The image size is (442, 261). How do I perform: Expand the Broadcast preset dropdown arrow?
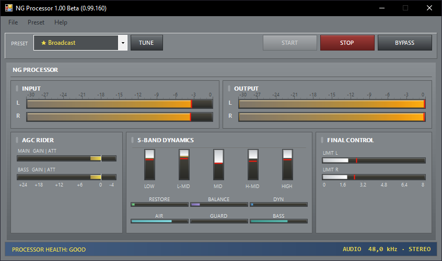tap(123, 43)
